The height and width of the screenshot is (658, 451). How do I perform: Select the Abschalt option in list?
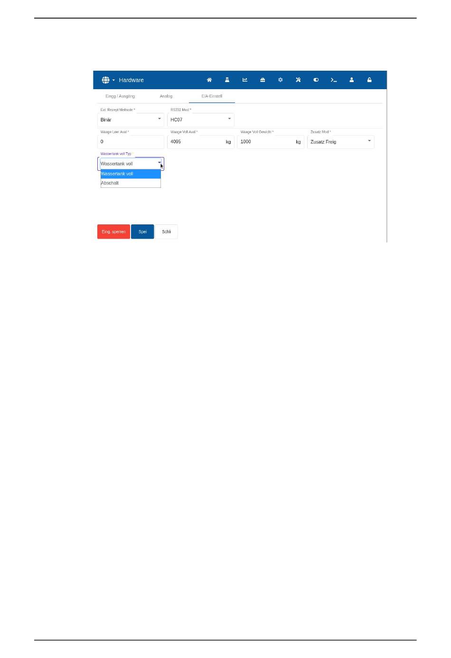point(131,183)
